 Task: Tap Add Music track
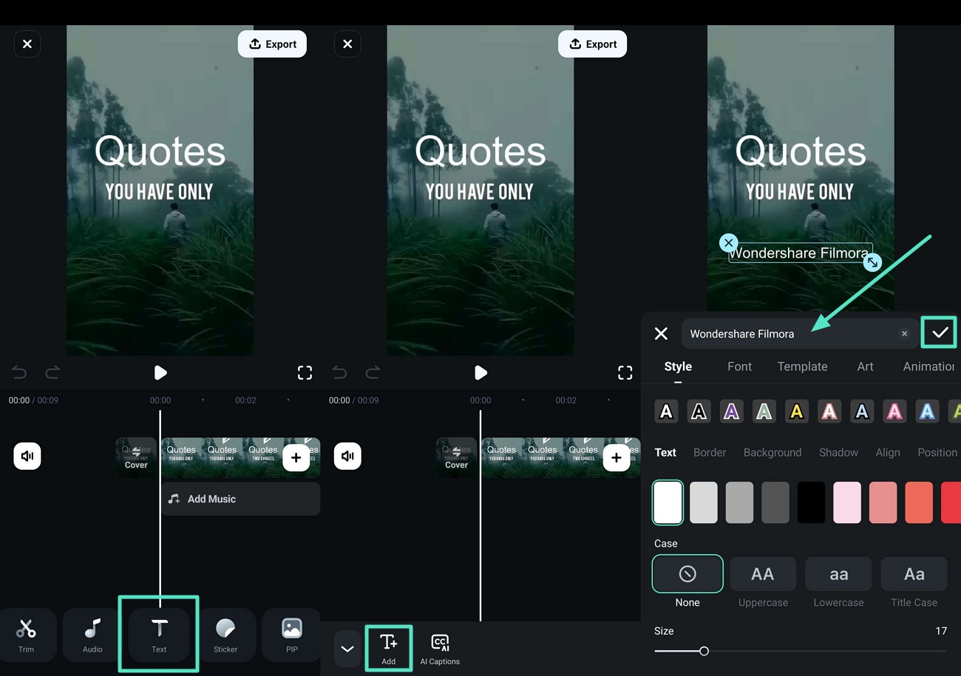pyautogui.click(x=240, y=499)
